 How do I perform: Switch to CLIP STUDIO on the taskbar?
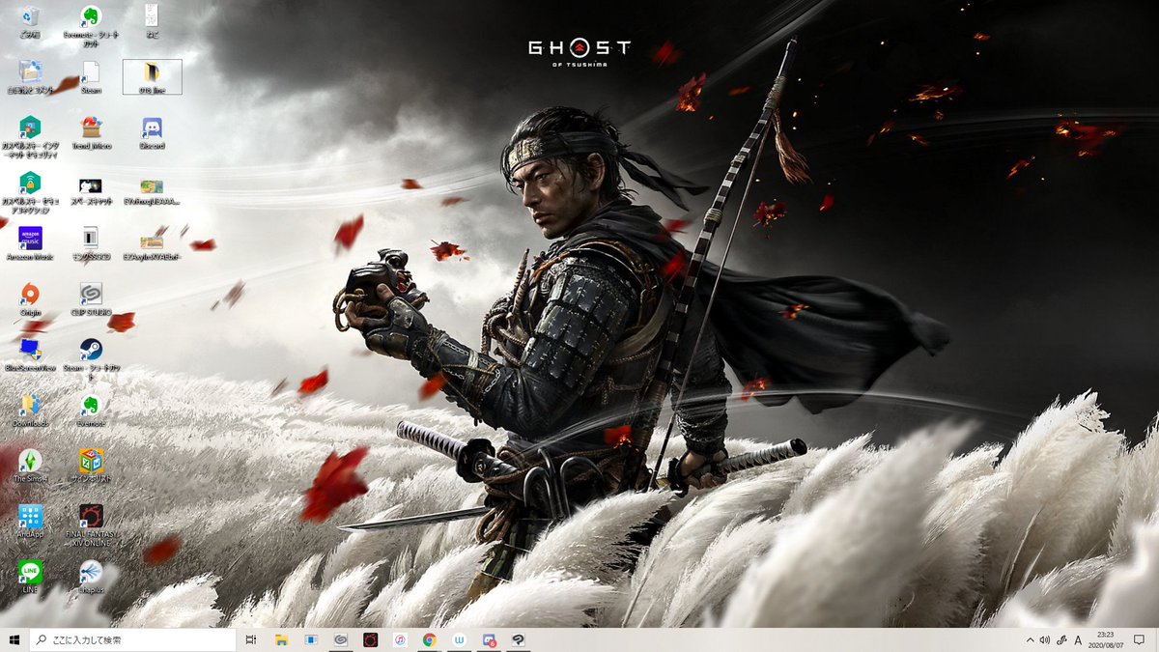click(340, 640)
